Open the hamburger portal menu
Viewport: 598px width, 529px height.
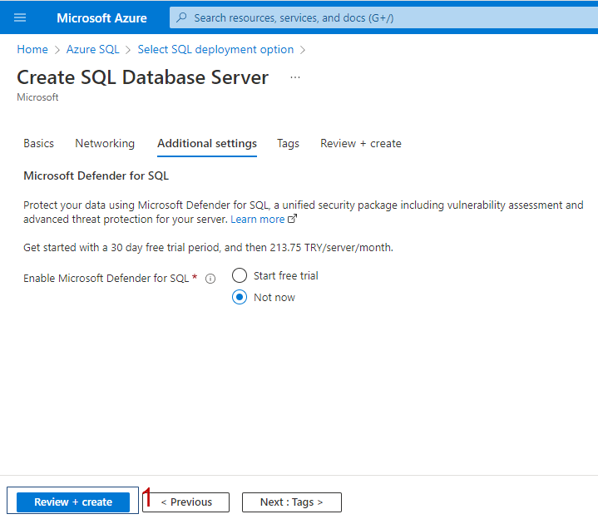click(x=20, y=17)
